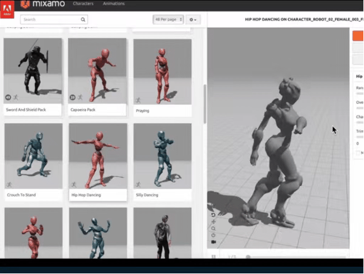
Task: Click the pan/move viewport icon
Action: [214, 222]
